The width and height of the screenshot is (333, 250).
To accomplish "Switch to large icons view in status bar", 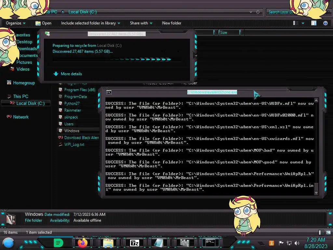I will (x=328, y=232).
